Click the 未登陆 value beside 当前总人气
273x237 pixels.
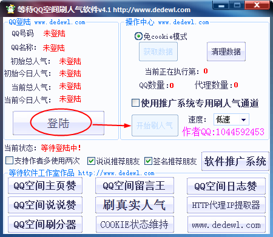pyautogui.click(x=70, y=87)
